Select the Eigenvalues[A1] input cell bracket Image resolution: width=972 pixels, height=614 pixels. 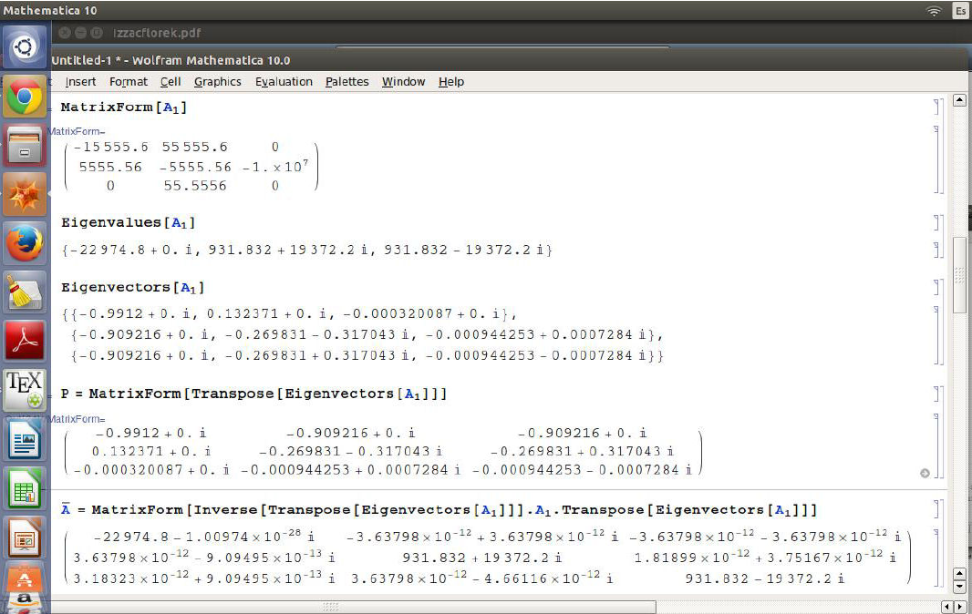click(x=936, y=222)
